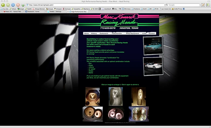The width and height of the screenshot is (211, 128).
Task: Close the Yahoo! Mail tab
Action: [2, 12]
